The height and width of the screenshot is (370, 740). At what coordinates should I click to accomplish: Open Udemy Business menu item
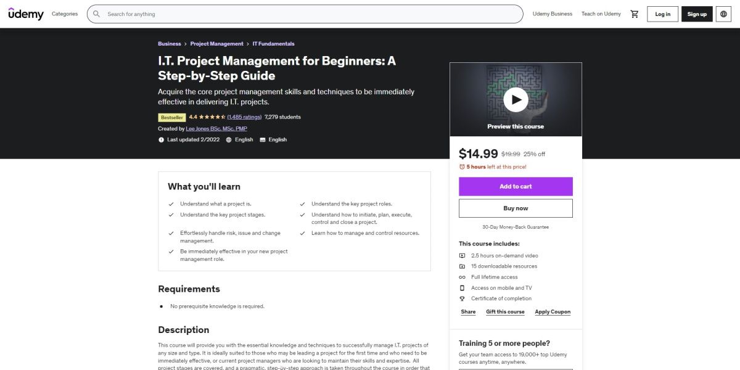552,14
